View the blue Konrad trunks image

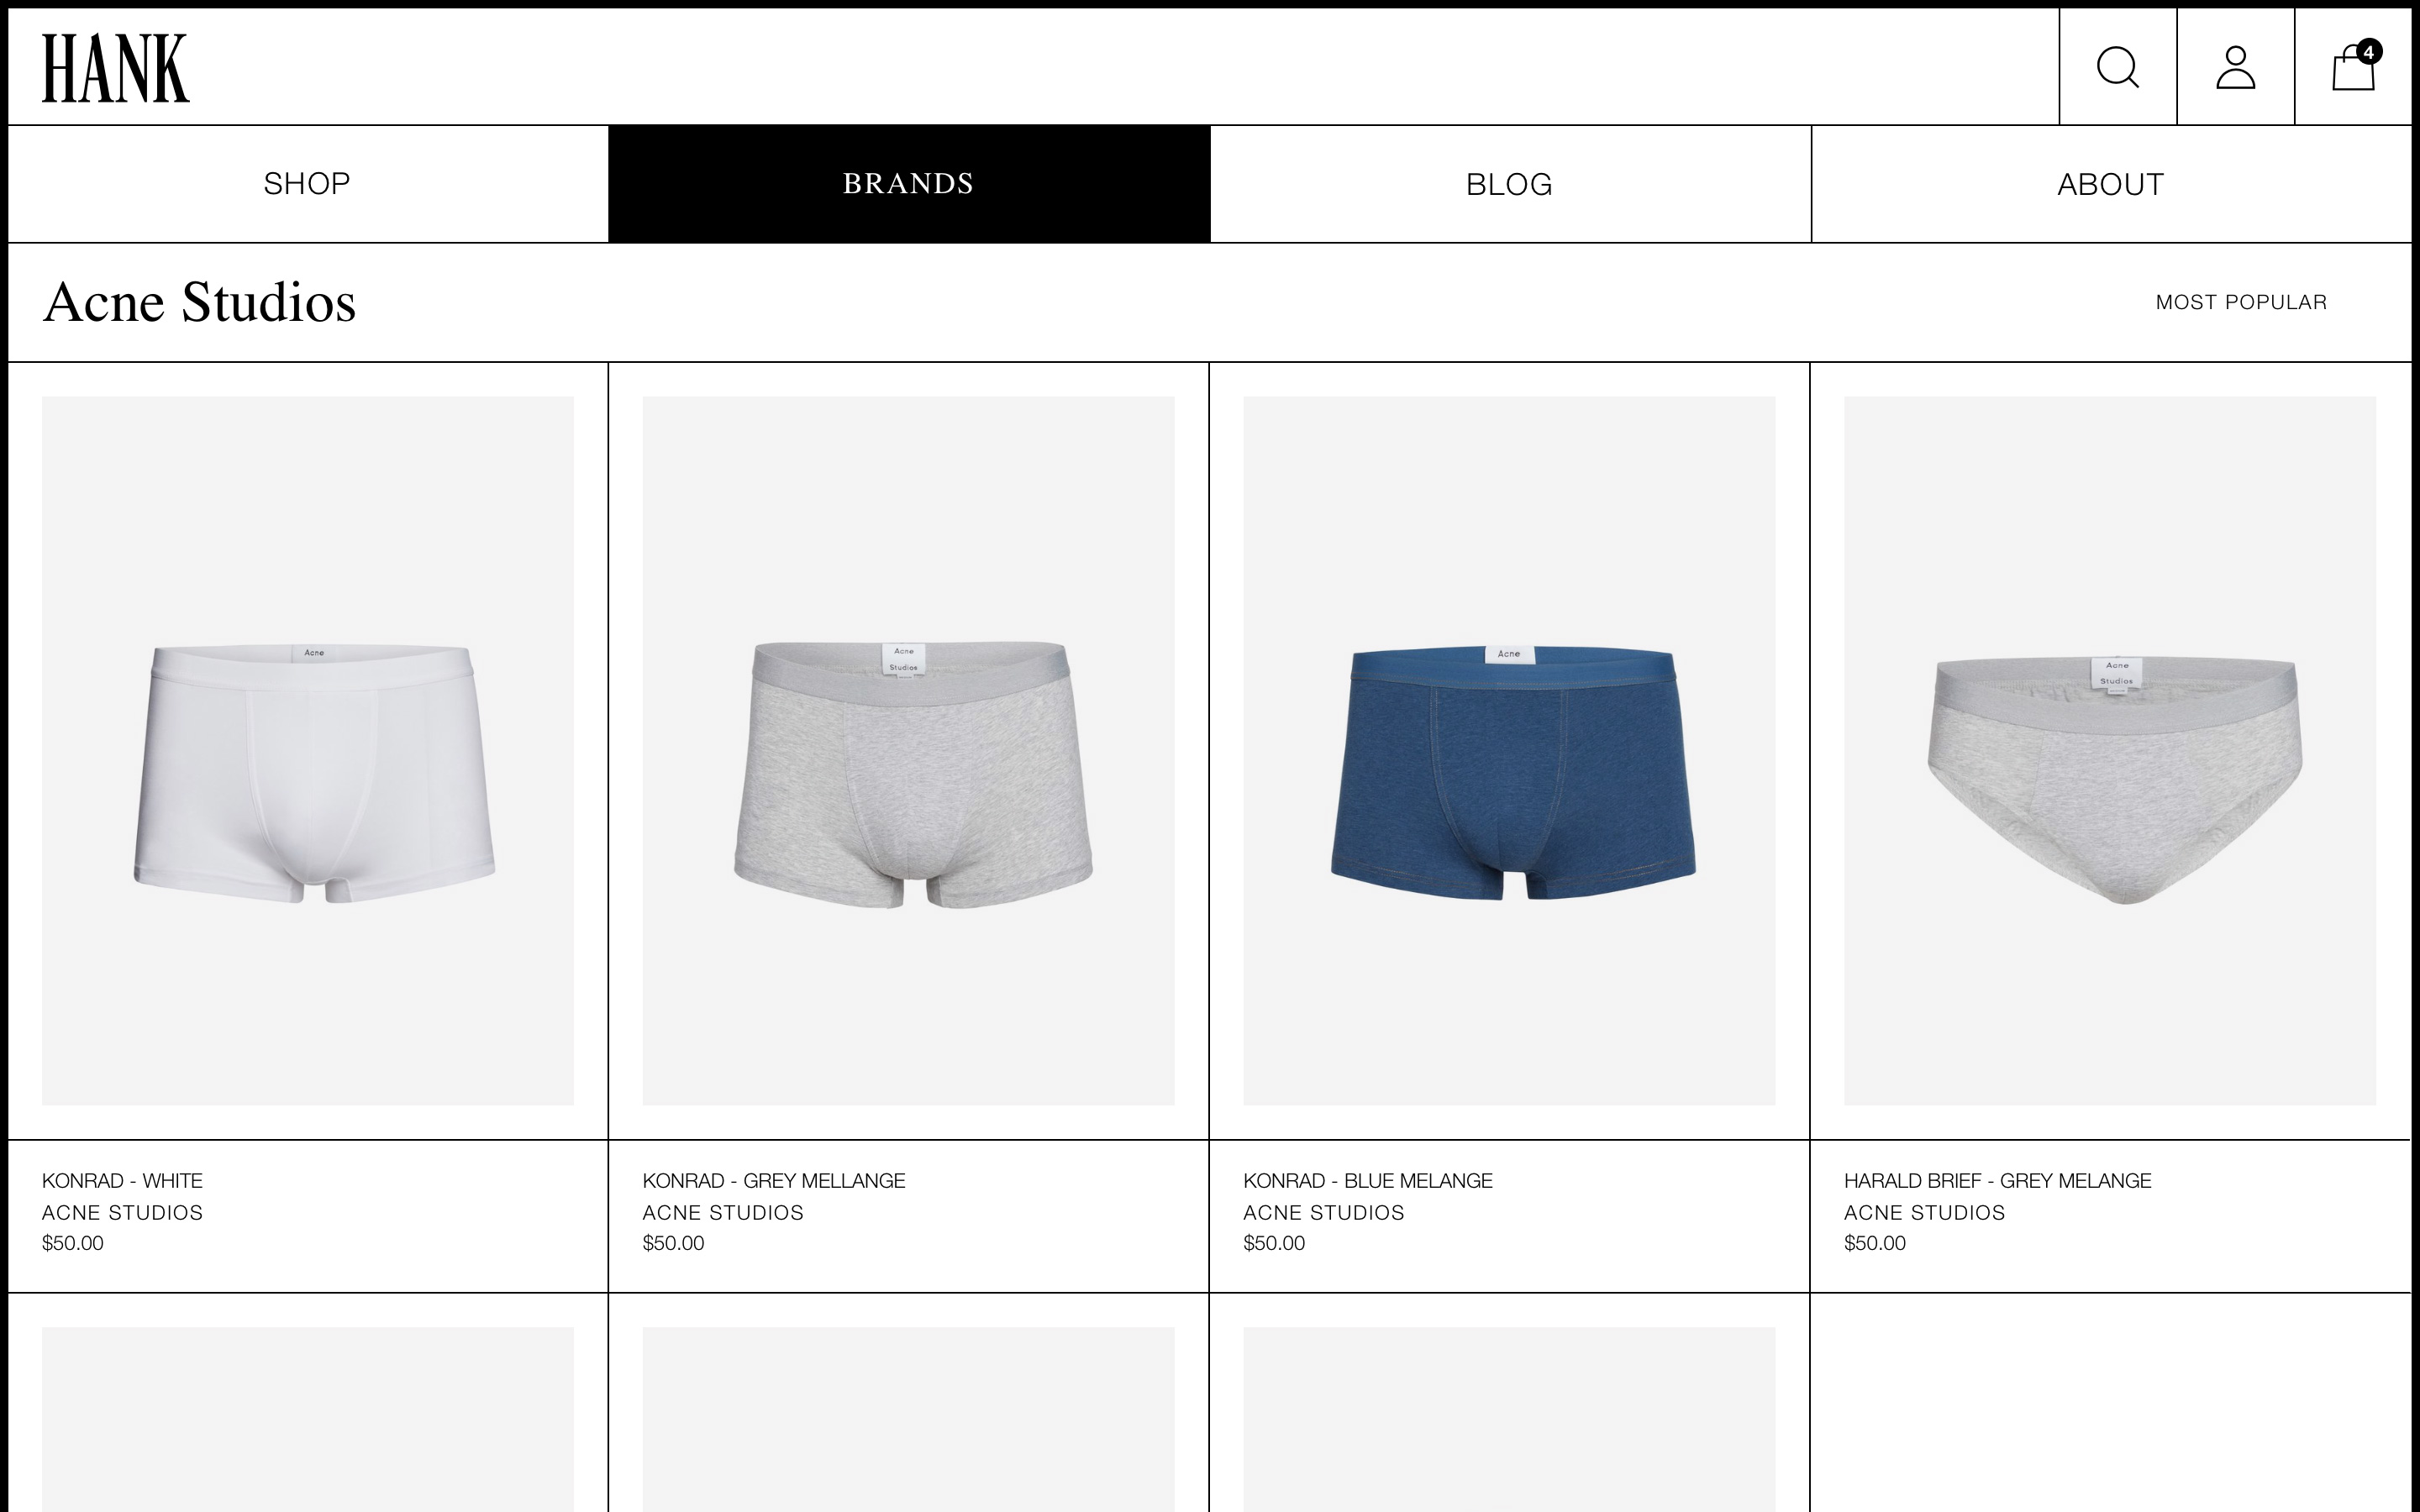pyautogui.click(x=1509, y=751)
